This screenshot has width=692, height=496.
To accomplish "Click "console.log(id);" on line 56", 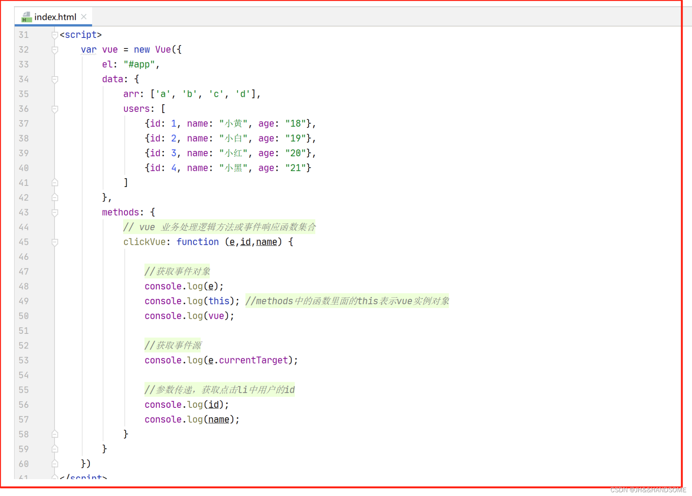I will (x=187, y=405).
